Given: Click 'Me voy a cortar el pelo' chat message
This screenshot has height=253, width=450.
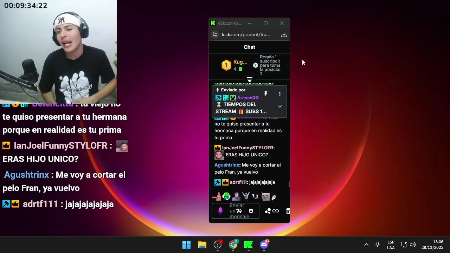Looking at the screenshot, I should 248,168.
